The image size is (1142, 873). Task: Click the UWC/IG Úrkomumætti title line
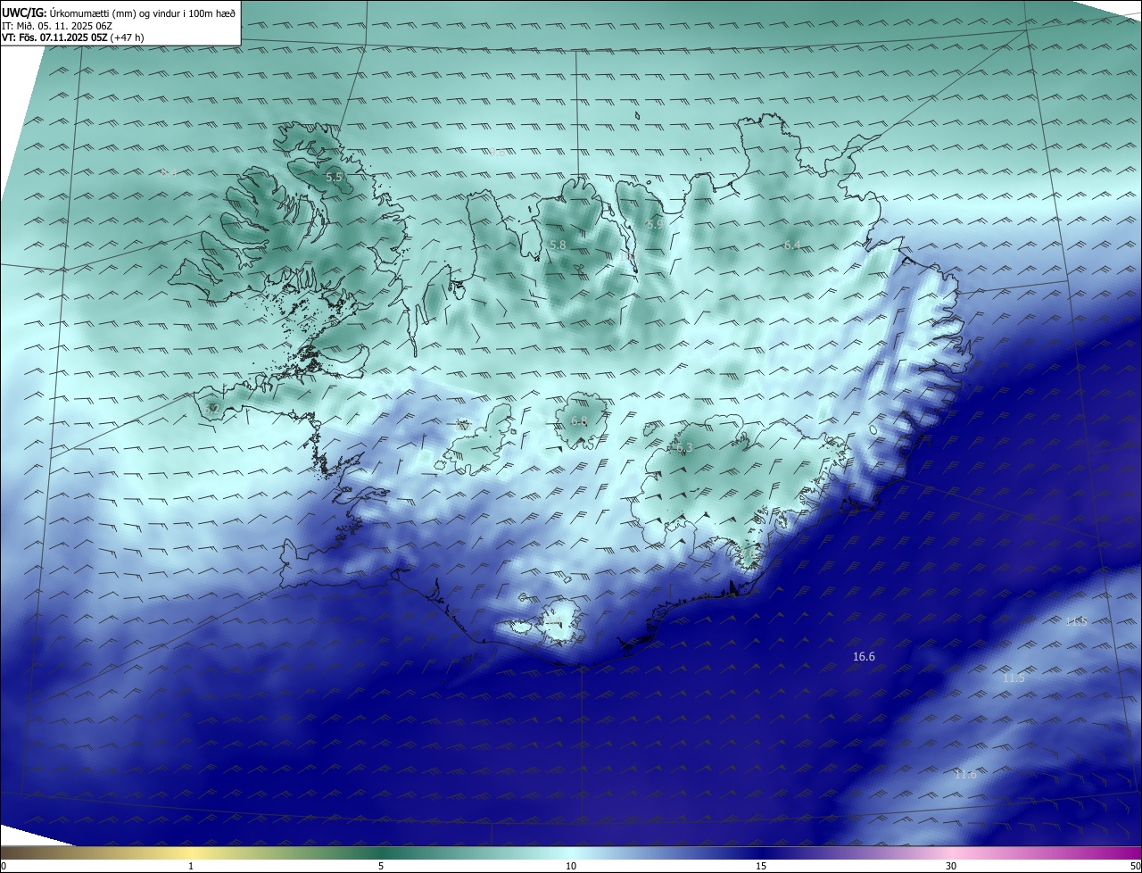click(x=119, y=12)
